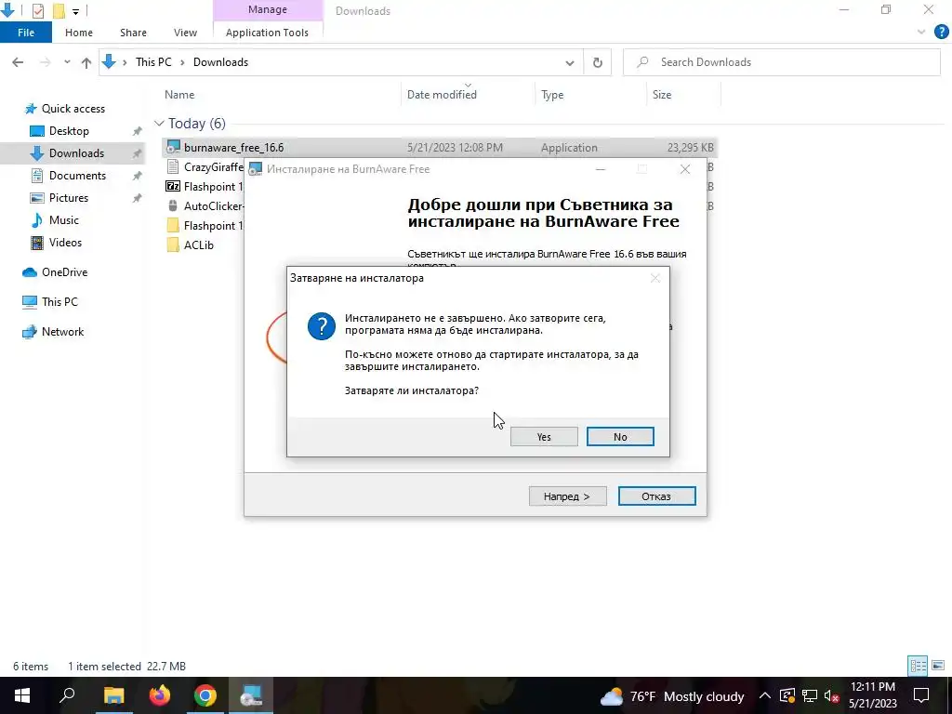This screenshot has height=714, width=952.
Task: Launch Google Chrome from the taskbar
Action: (205, 695)
